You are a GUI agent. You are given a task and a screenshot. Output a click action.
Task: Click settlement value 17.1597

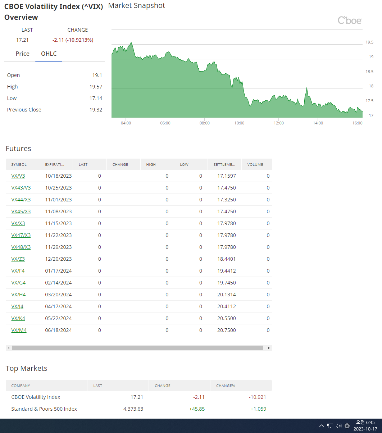click(227, 176)
